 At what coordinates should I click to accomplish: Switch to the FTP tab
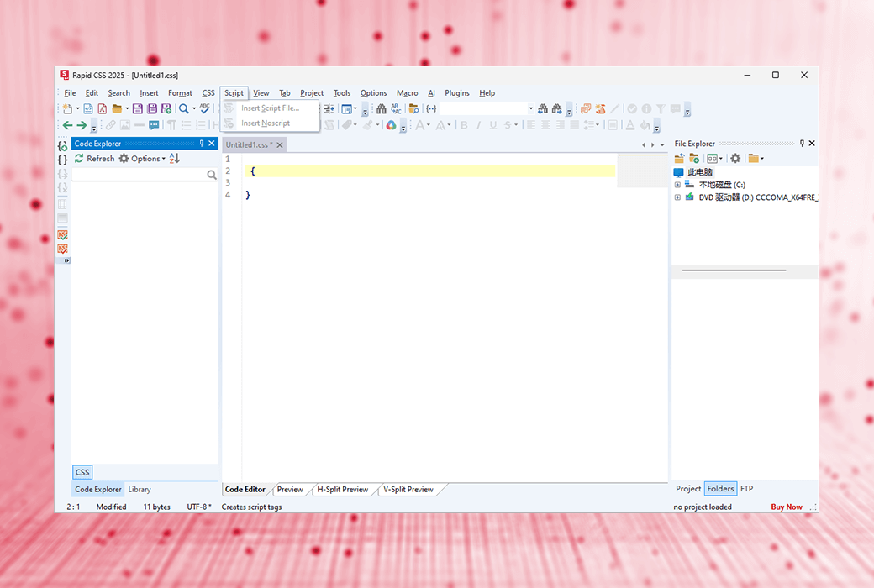pos(747,489)
